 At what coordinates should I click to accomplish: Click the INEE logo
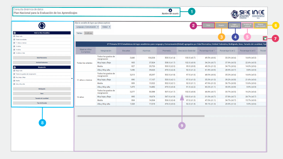[x=258, y=14]
